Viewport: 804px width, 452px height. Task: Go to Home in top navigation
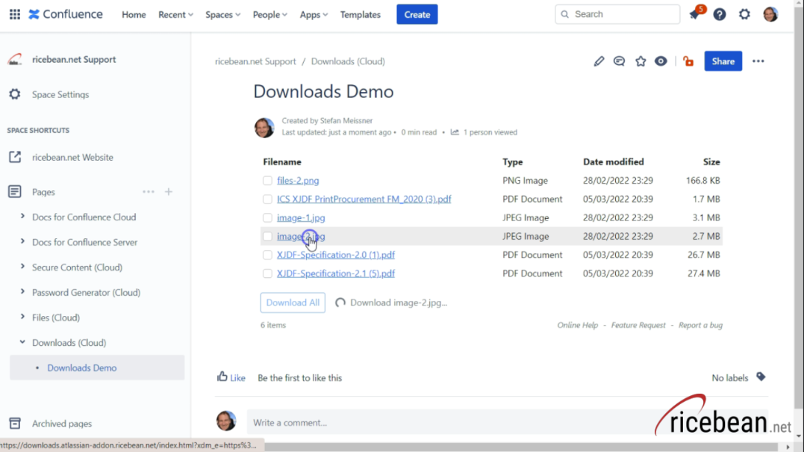pyautogui.click(x=134, y=14)
